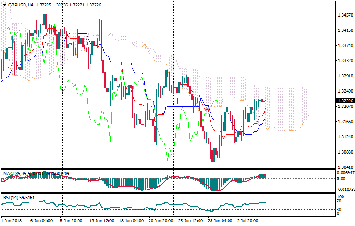This screenshot has height=226, width=355.
Task: Select the most recent candlestick on the chart
Action: [x=264, y=101]
